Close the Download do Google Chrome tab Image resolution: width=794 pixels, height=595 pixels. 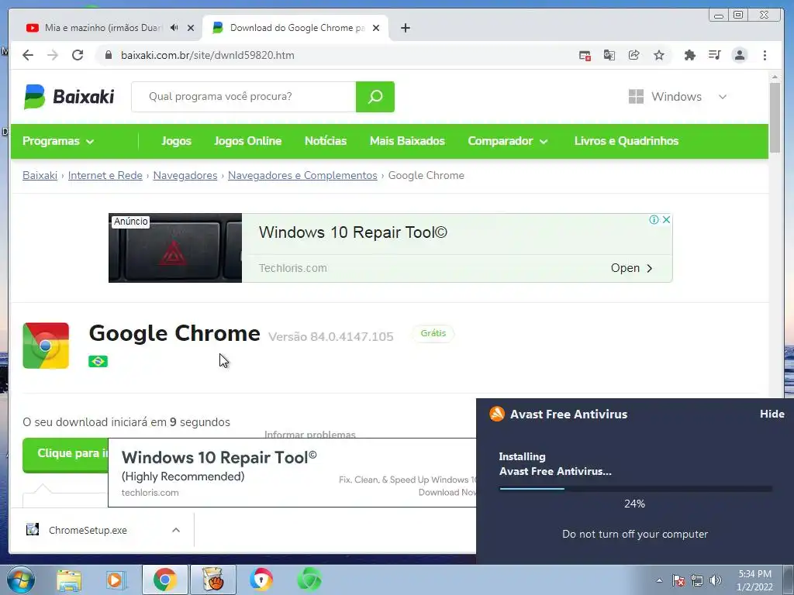point(376,28)
